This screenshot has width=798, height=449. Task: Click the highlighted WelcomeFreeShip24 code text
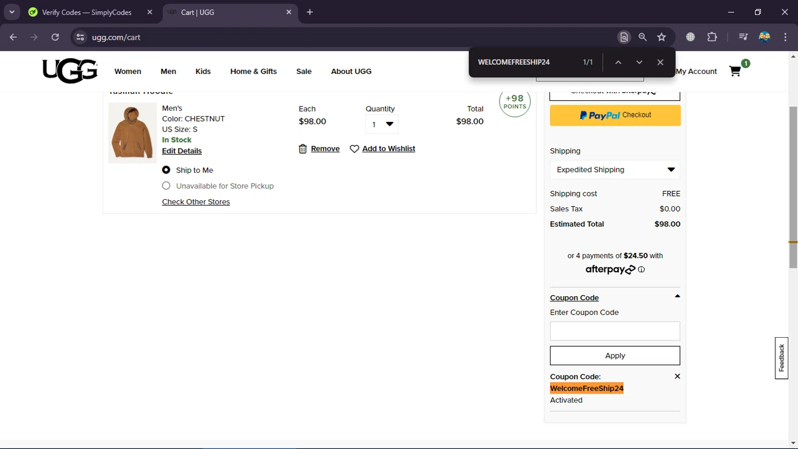(587, 388)
